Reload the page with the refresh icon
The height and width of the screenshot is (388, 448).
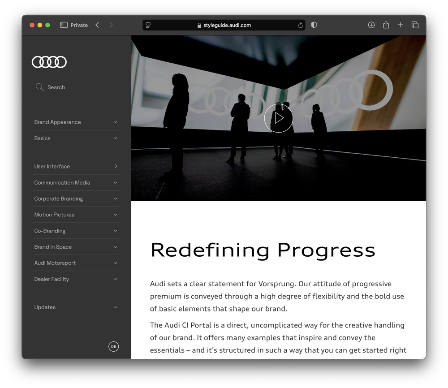(x=301, y=25)
